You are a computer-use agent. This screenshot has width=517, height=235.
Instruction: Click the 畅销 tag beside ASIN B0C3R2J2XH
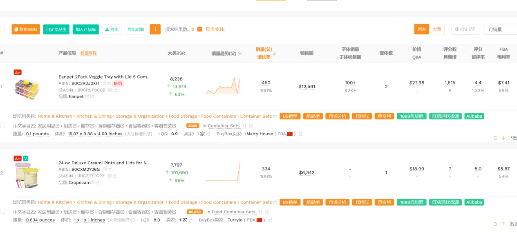coord(118,83)
